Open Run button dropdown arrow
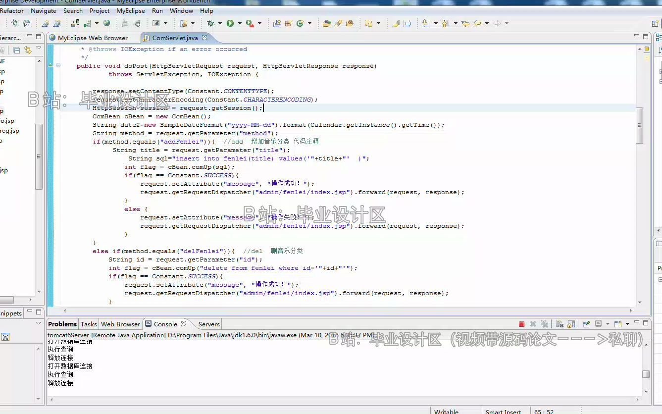Viewport: 662px width, 414px height. point(240,23)
